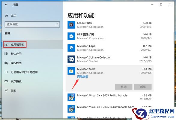
Task: Select Microsoft Visual C++ 2005 Redistributable name
Action: 102,95
